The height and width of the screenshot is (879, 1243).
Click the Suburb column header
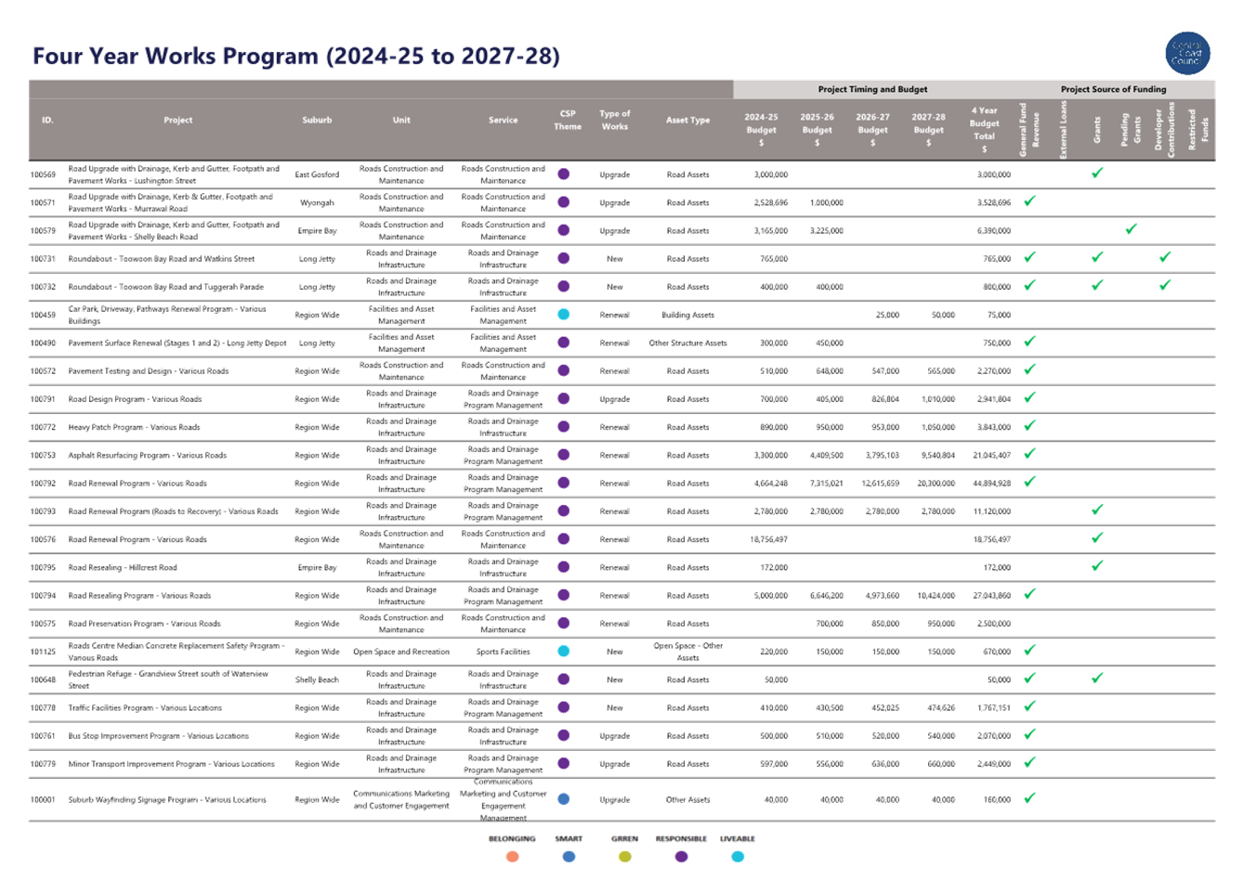317,121
